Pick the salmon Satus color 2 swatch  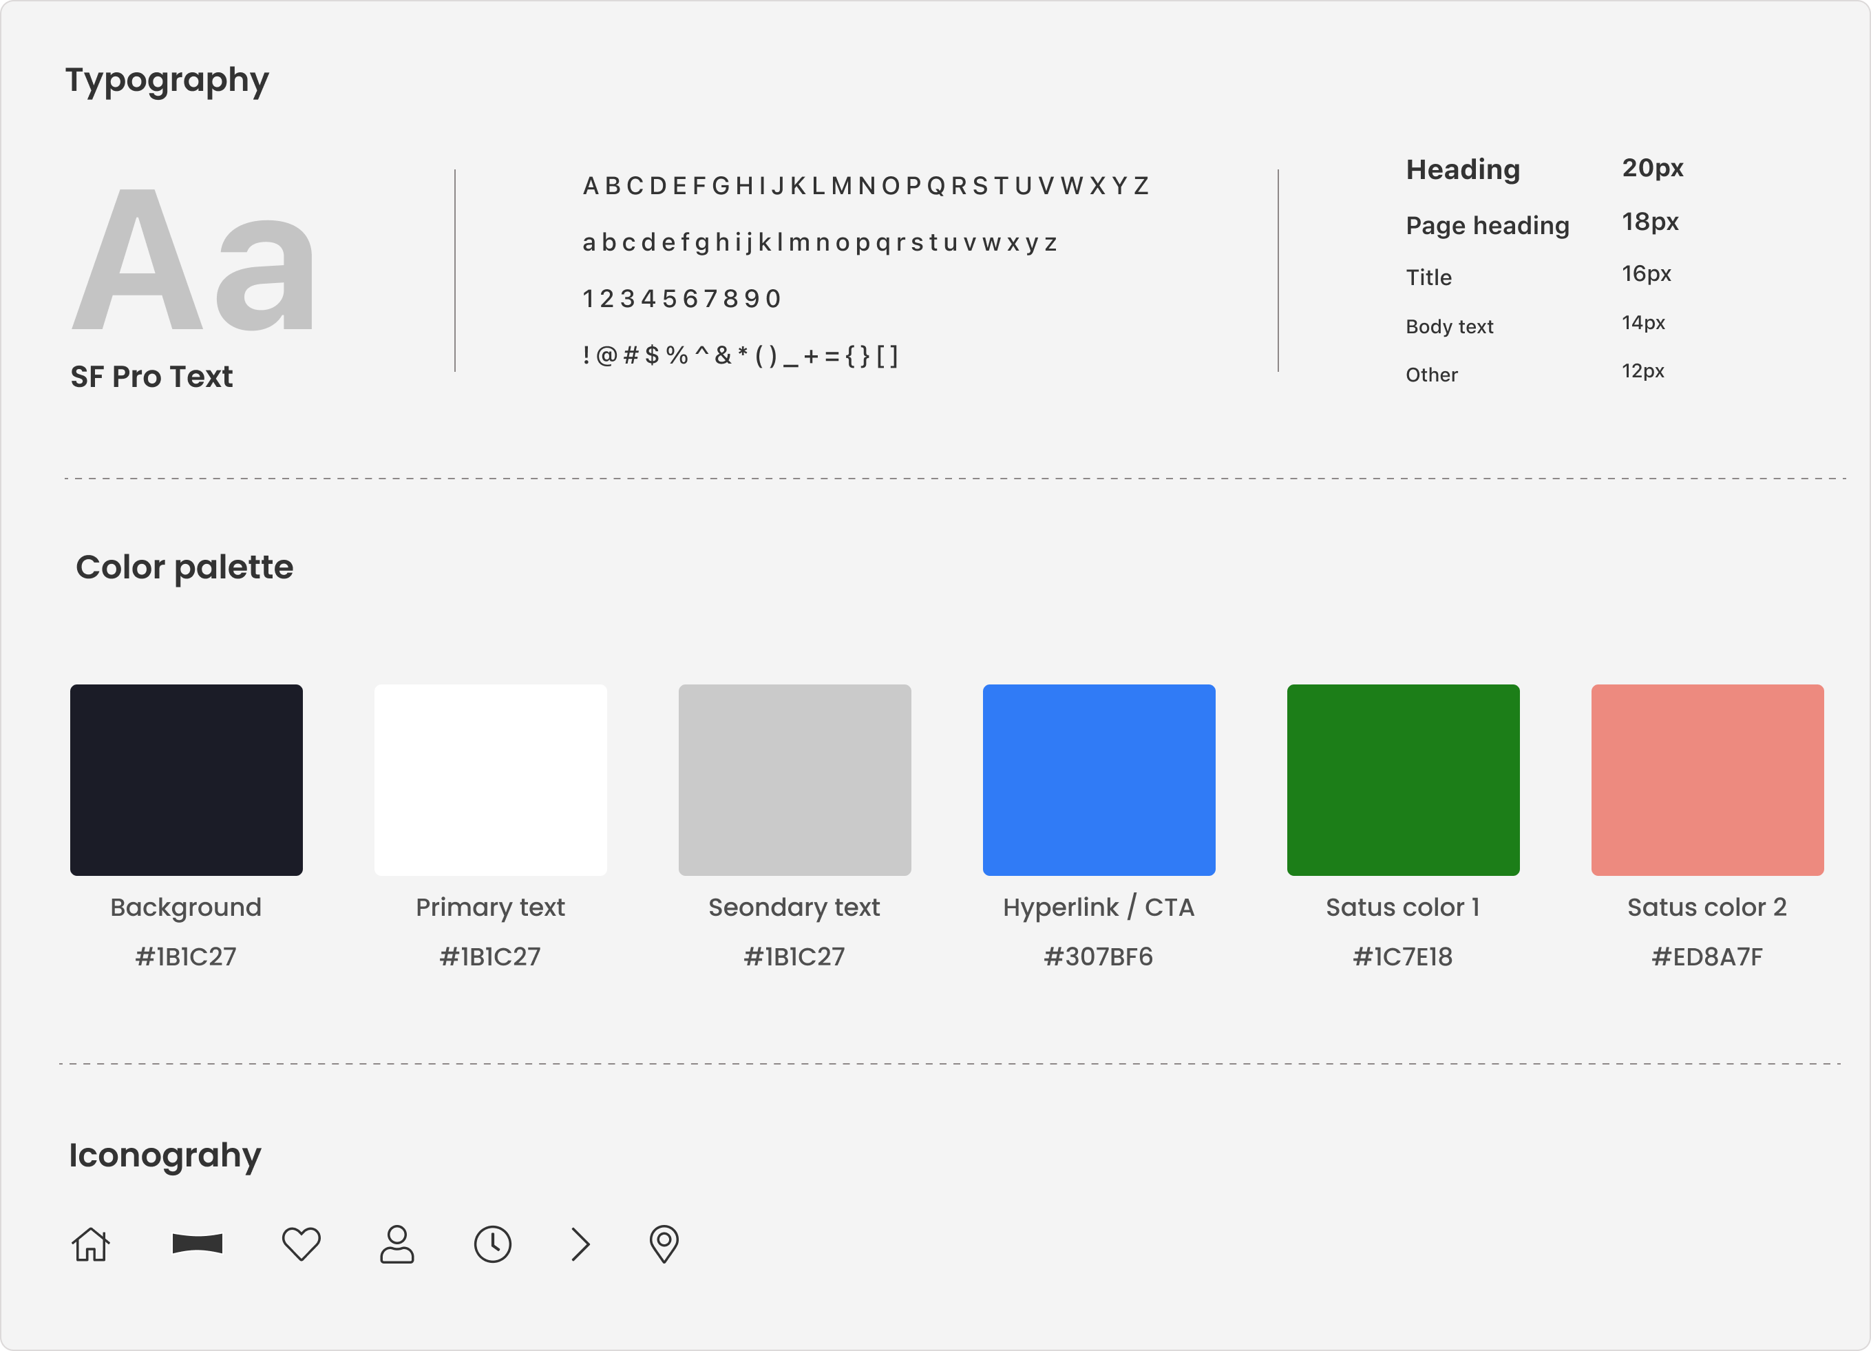1708,780
